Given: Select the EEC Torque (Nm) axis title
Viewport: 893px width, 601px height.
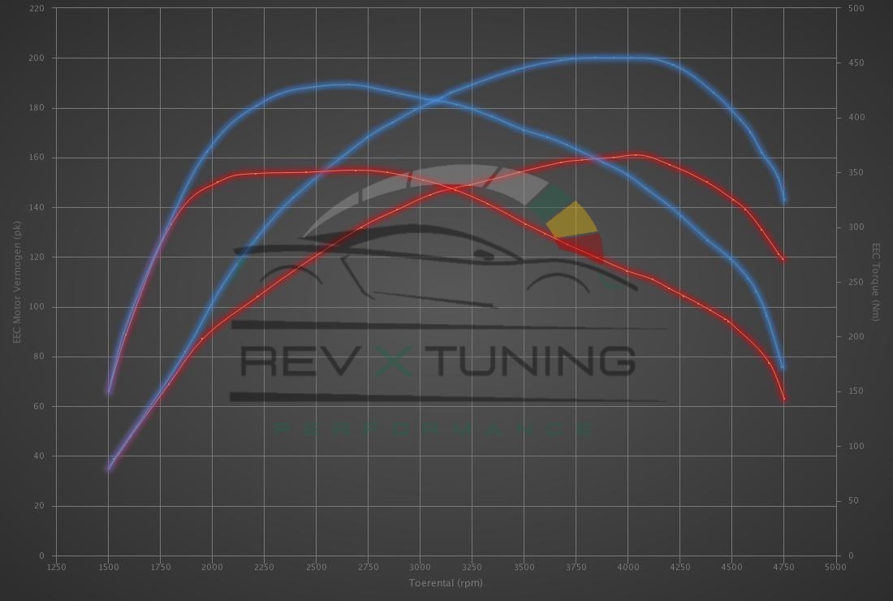Looking at the screenshot, I should (876, 282).
